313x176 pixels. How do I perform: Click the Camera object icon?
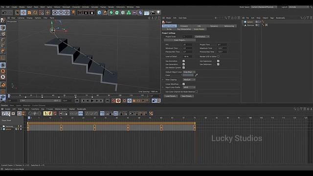(x=153, y=13)
